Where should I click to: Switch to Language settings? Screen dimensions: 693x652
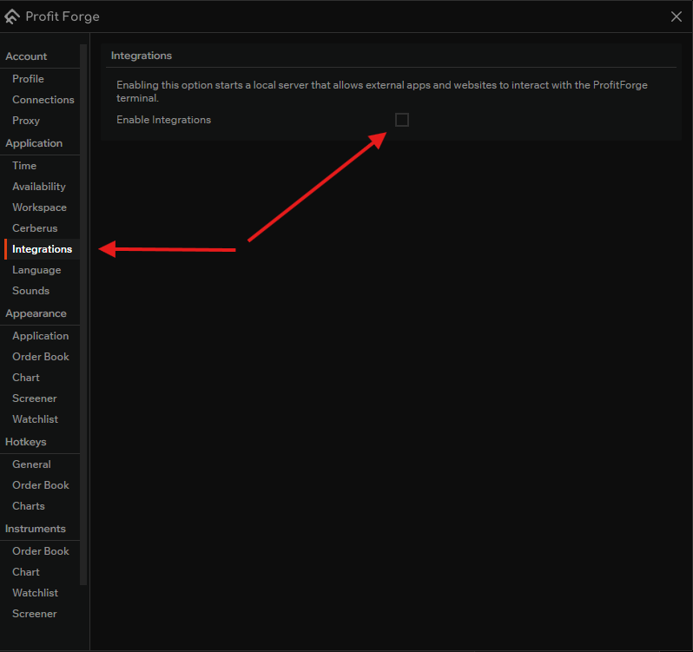pyautogui.click(x=36, y=270)
